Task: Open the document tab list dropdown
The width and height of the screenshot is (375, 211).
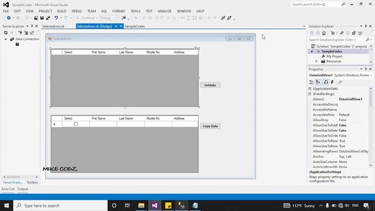Action: click(x=304, y=26)
